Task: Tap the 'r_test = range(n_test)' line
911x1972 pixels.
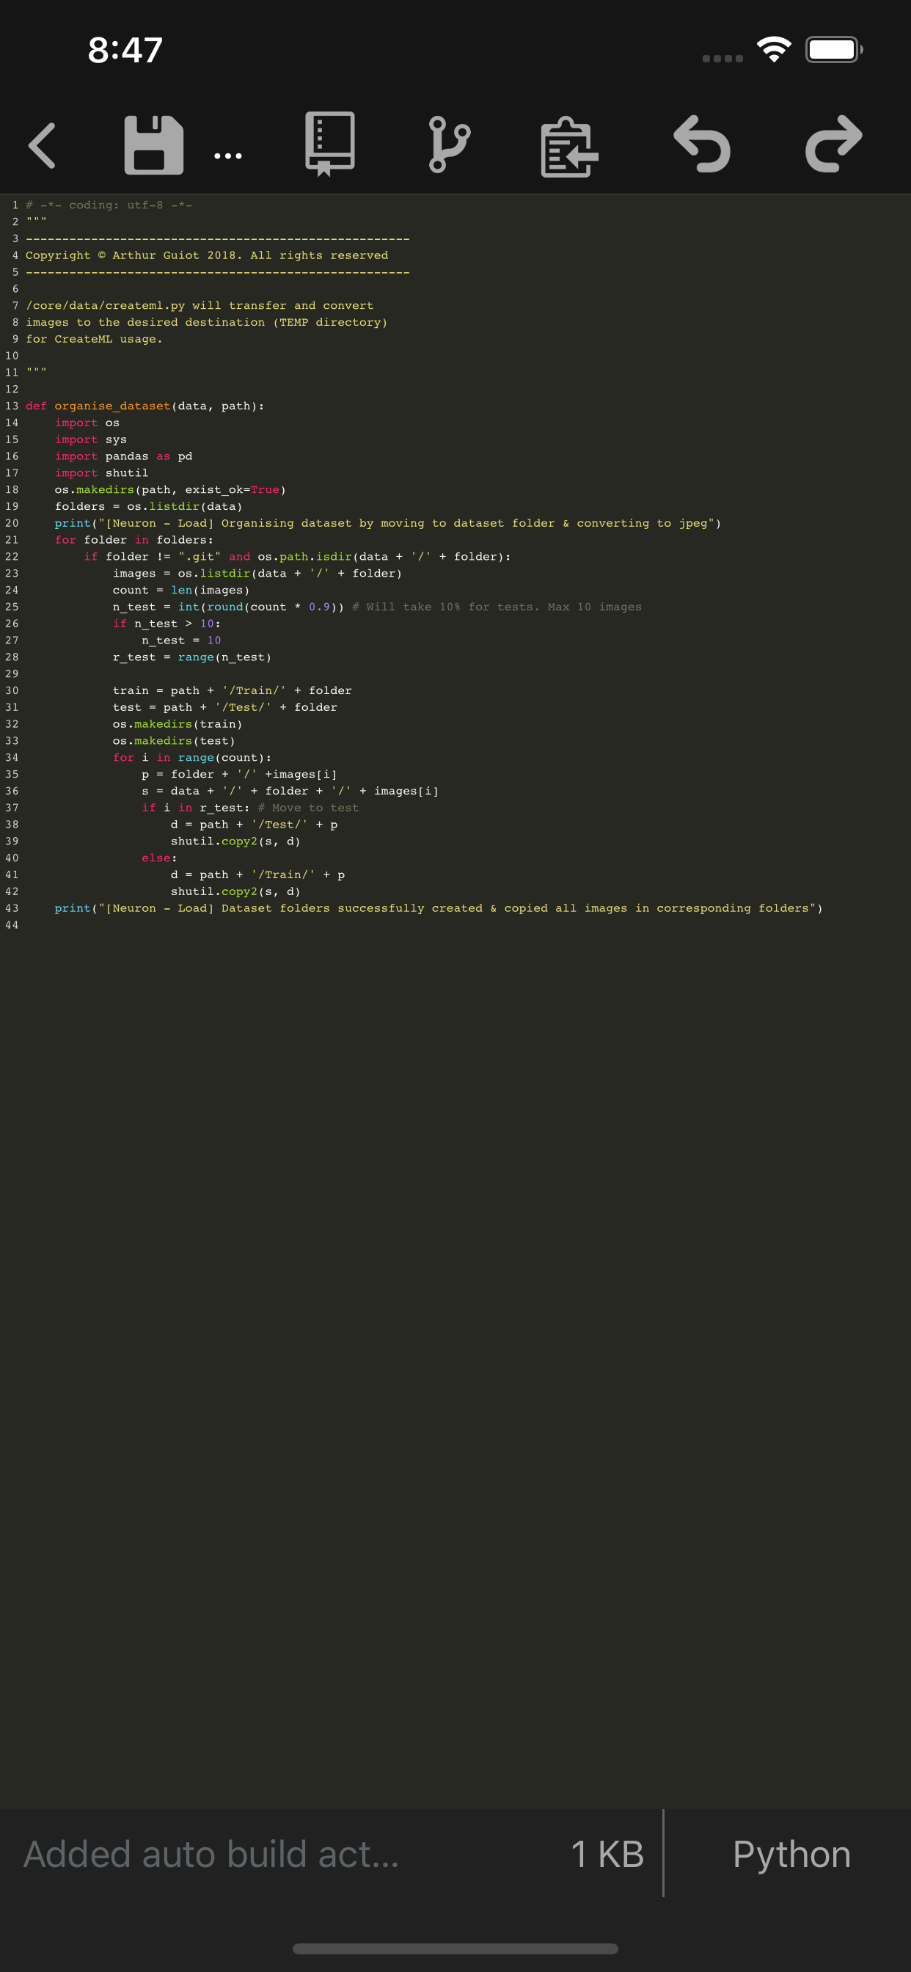Action: [x=192, y=657]
